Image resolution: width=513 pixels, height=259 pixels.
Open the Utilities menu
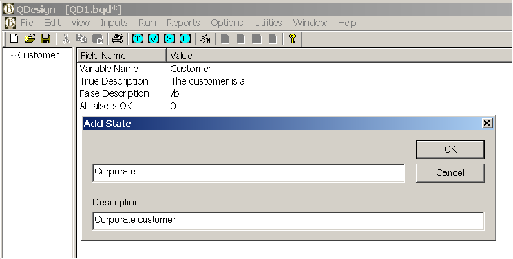(268, 23)
